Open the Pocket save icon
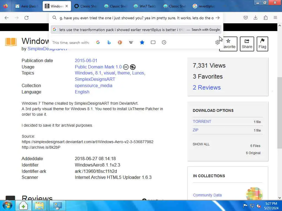 (x=245, y=18)
